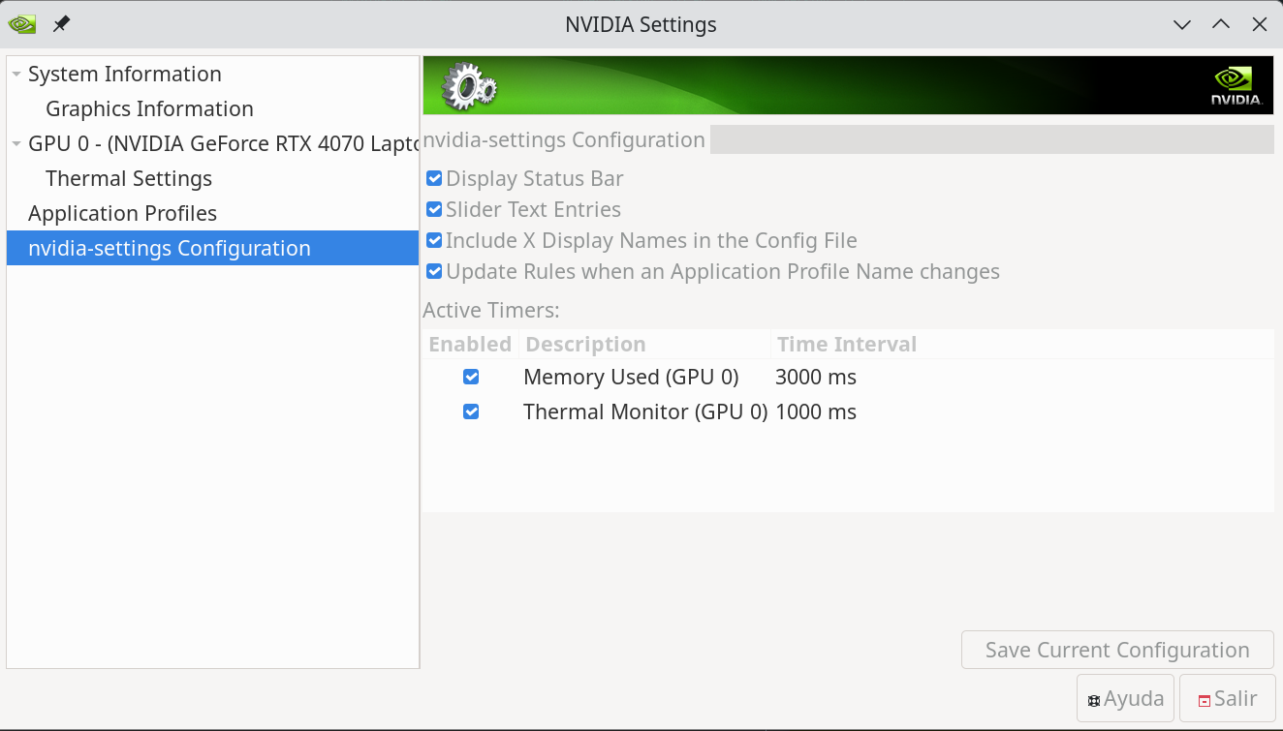Click the Ayuda help button
1283x731 pixels.
[x=1125, y=698]
